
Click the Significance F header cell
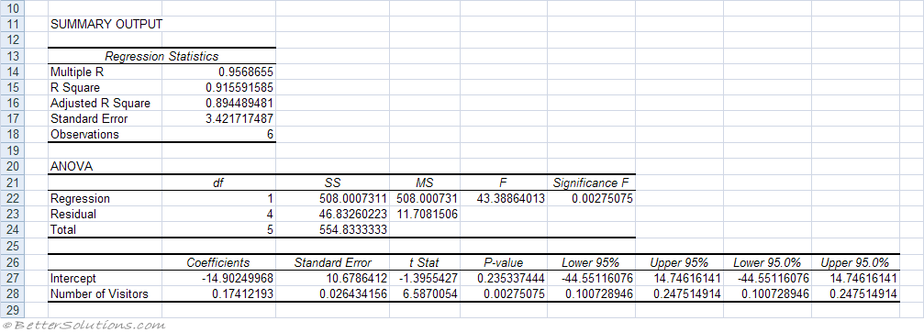click(x=591, y=183)
